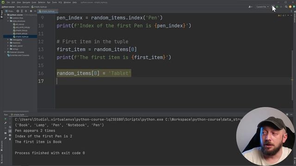The height and width of the screenshot is (166, 296).
Task: Collapse the python-course root folder arrow
Action: 5,15
